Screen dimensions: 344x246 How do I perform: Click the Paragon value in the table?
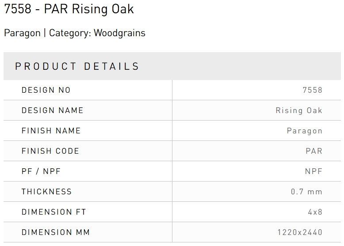point(304,131)
